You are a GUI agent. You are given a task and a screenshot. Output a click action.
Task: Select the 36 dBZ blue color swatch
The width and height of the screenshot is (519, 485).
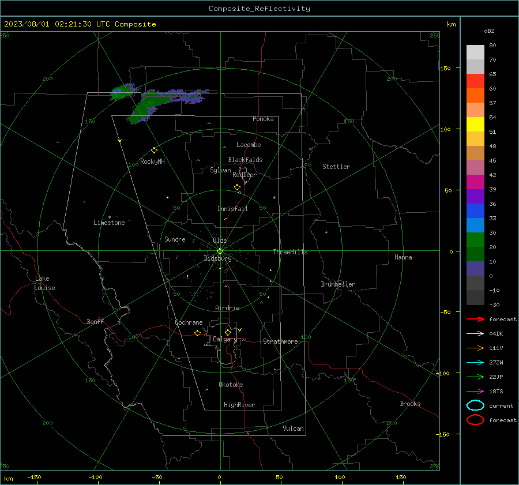[x=475, y=211]
